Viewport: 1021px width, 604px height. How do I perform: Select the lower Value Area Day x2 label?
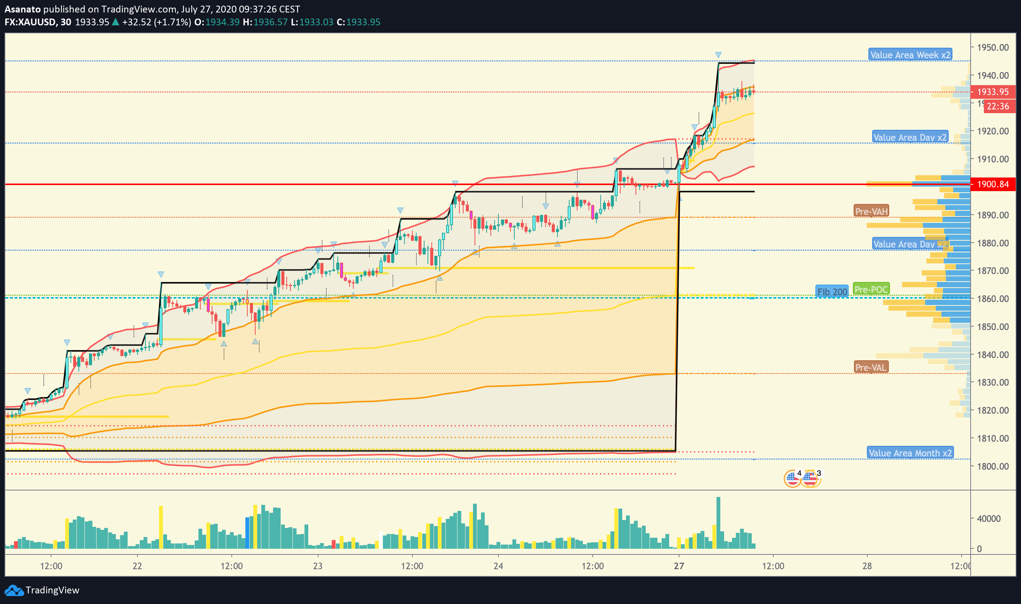[x=910, y=244]
